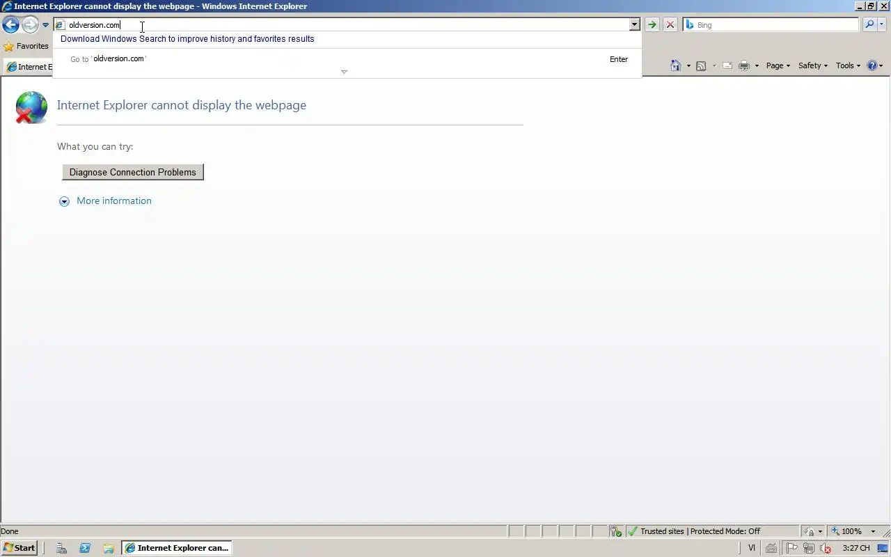The height and width of the screenshot is (557, 891).
Task: Open the search provider options dropdown
Action: pos(882,25)
